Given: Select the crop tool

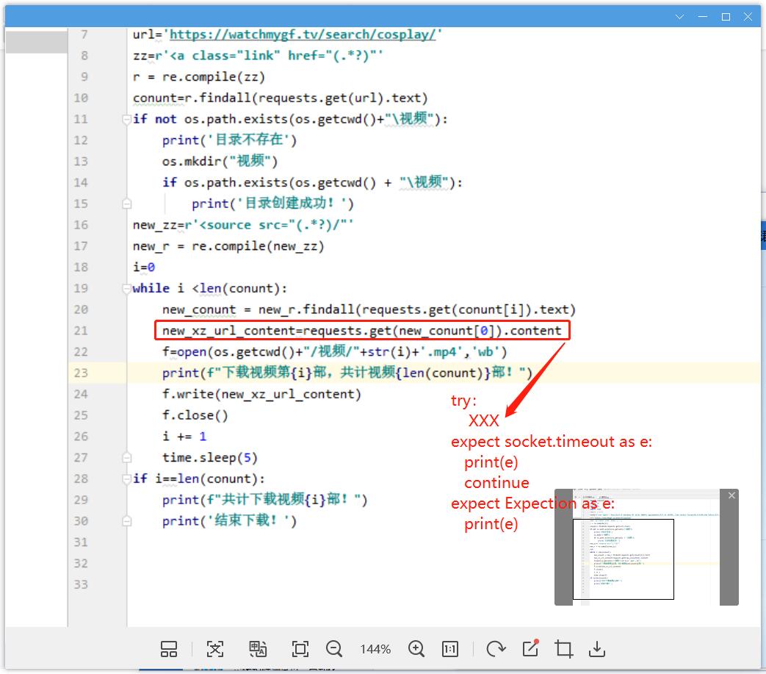Looking at the screenshot, I should tap(564, 649).
